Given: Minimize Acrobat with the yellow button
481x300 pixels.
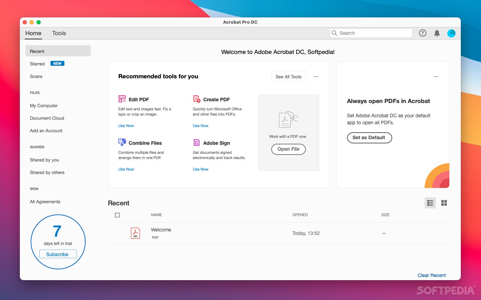Looking at the screenshot, I should (x=32, y=22).
